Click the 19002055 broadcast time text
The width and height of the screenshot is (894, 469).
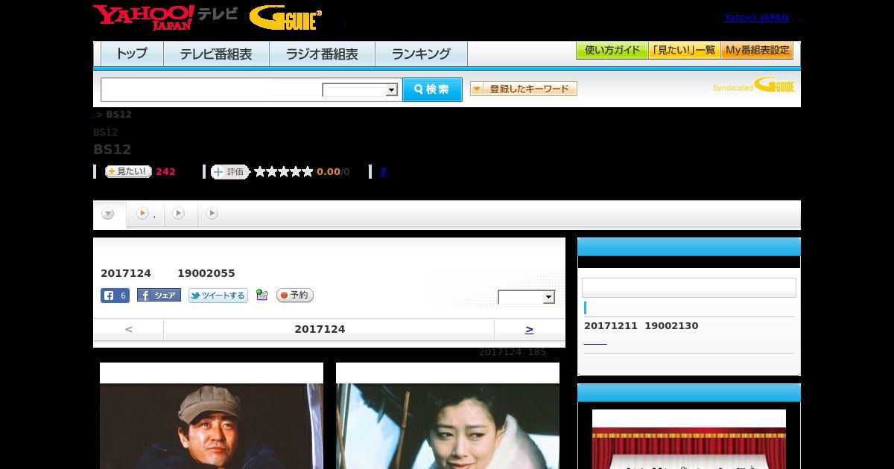(x=206, y=273)
